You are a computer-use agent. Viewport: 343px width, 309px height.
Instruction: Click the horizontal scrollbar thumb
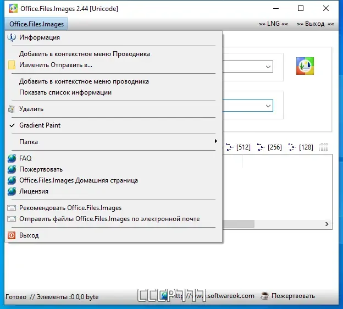point(239,224)
